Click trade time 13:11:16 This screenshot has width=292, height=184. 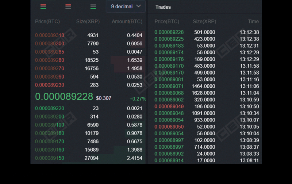249,80
